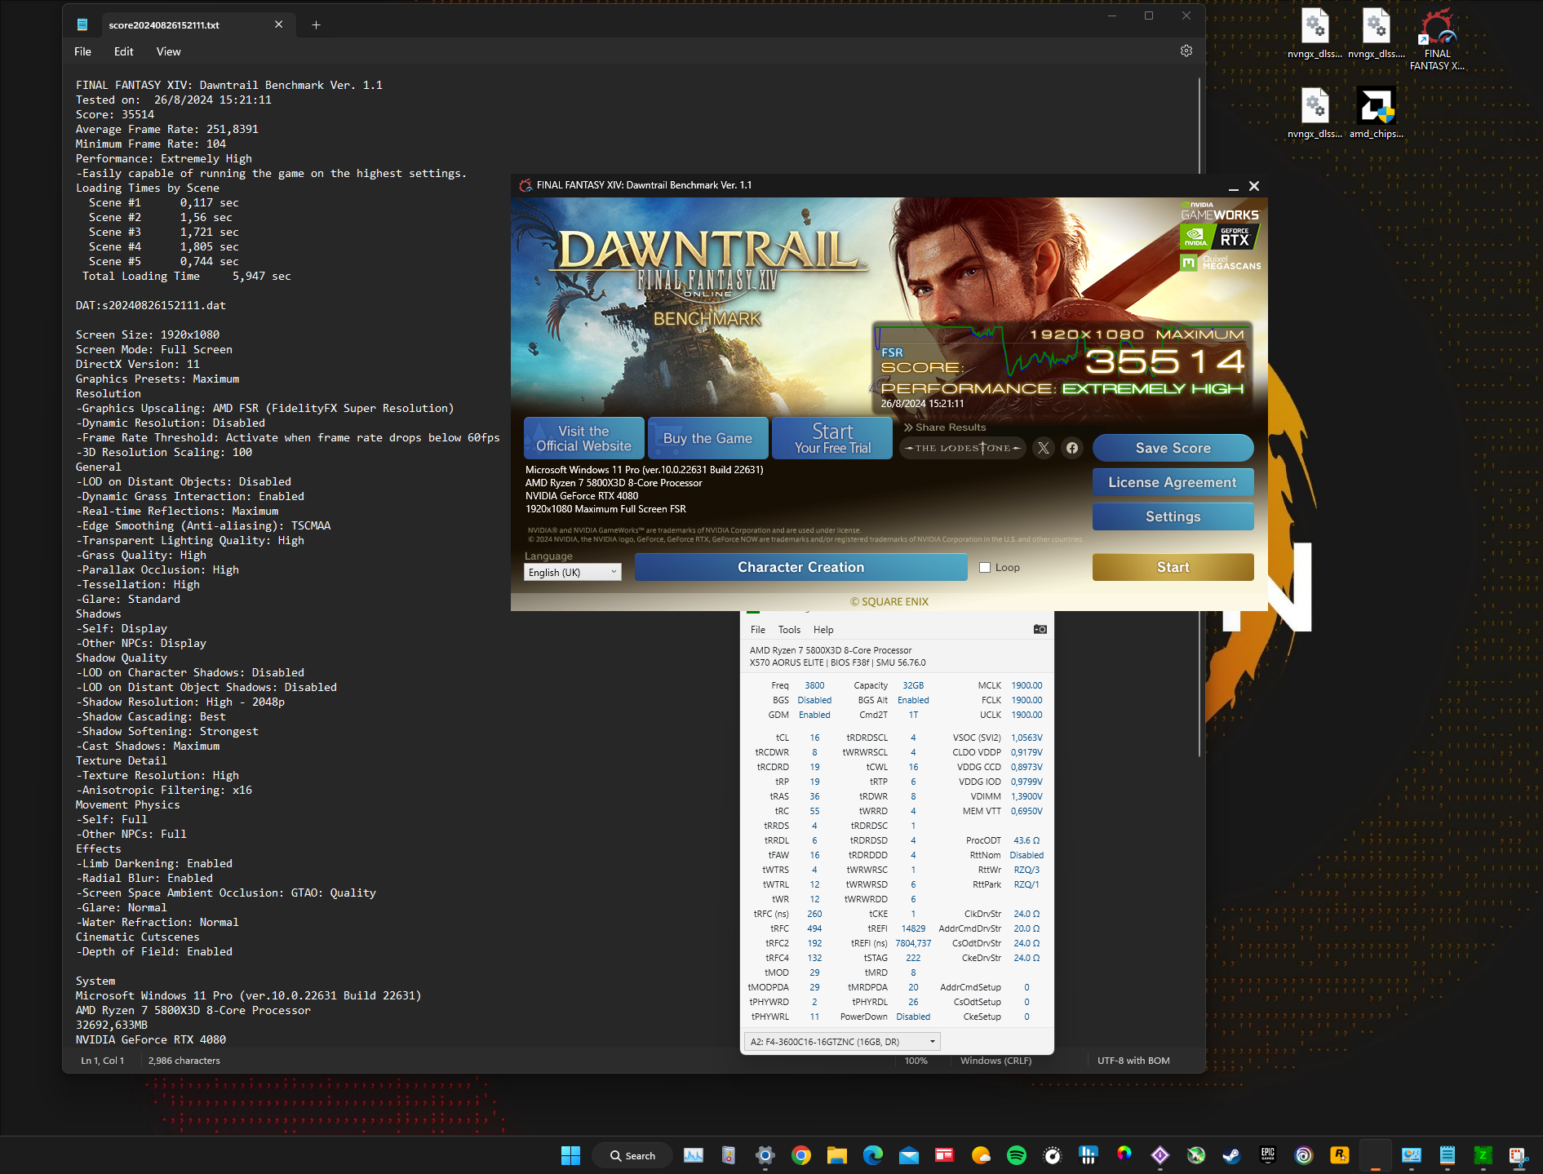The image size is (1543, 1174).
Task: Click 'Windows (CRLF)' in status bar
Action: click(x=995, y=1061)
